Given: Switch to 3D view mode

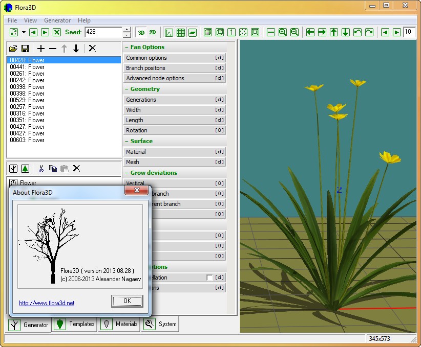Looking at the screenshot, I should [141, 33].
